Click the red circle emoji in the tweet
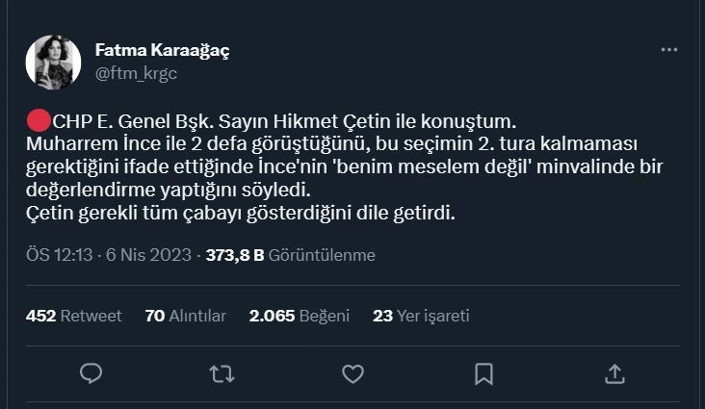The image size is (705, 409). (x=38, y=122)
